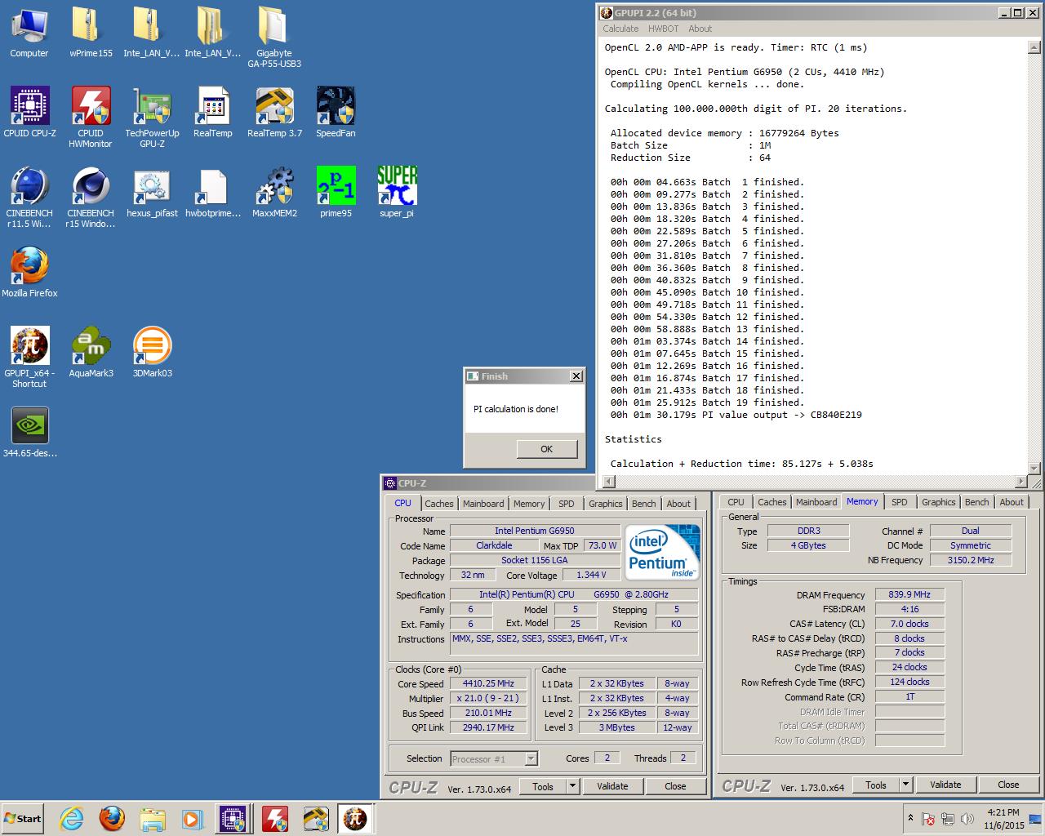The width and height of the screenshot is (1045, 836).
Task: Open the SPD tab in left CPU-Z window
Action: coord(566,504)
